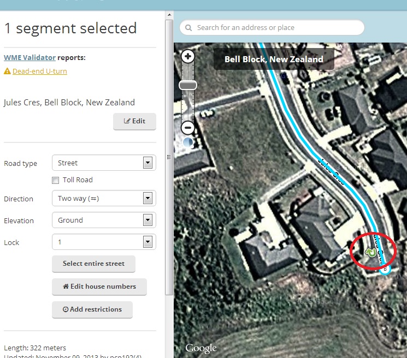
Task: Click the zoom in plus button on map
Action: pyautogui.click(x=188, y=56)
